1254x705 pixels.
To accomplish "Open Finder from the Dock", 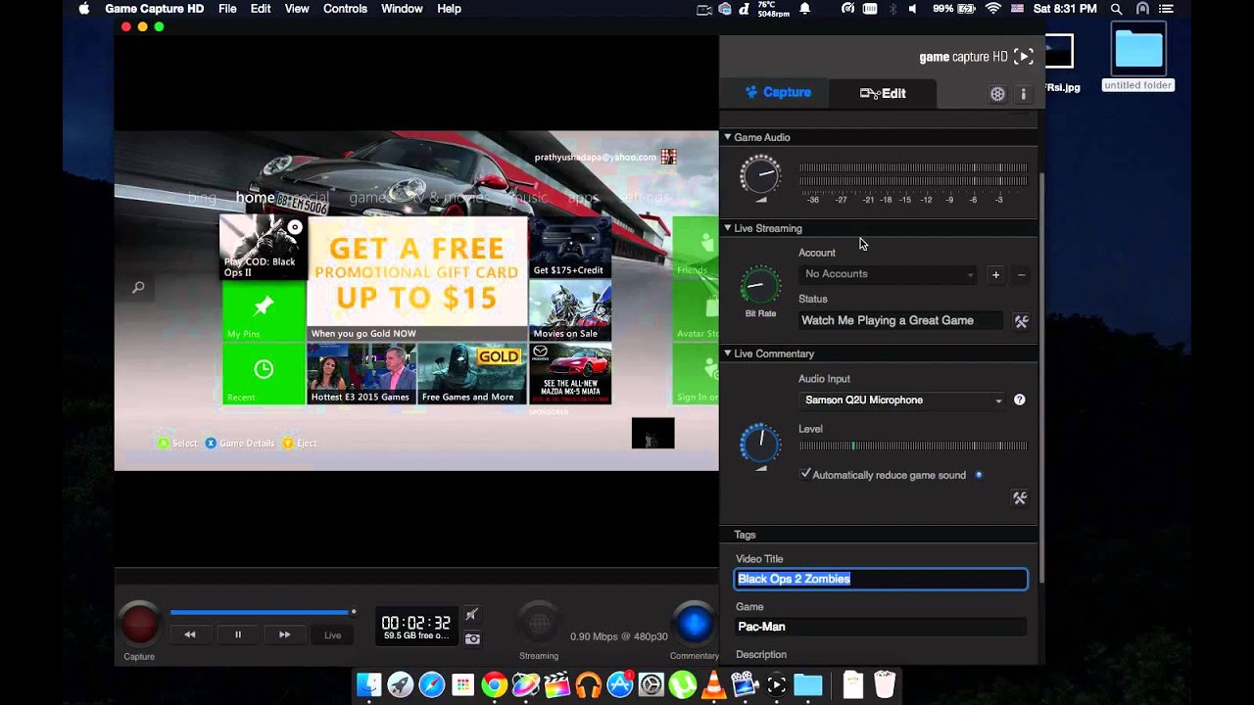I will tap(368, 684).
